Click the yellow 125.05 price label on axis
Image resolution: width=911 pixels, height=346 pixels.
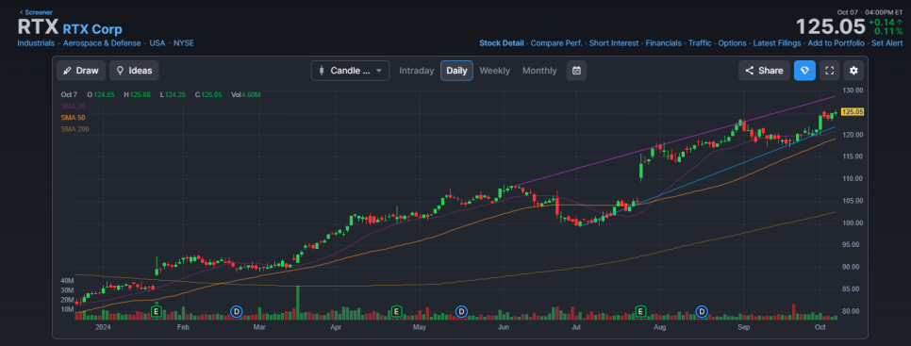pyautogui.click(x=853, y=112)
